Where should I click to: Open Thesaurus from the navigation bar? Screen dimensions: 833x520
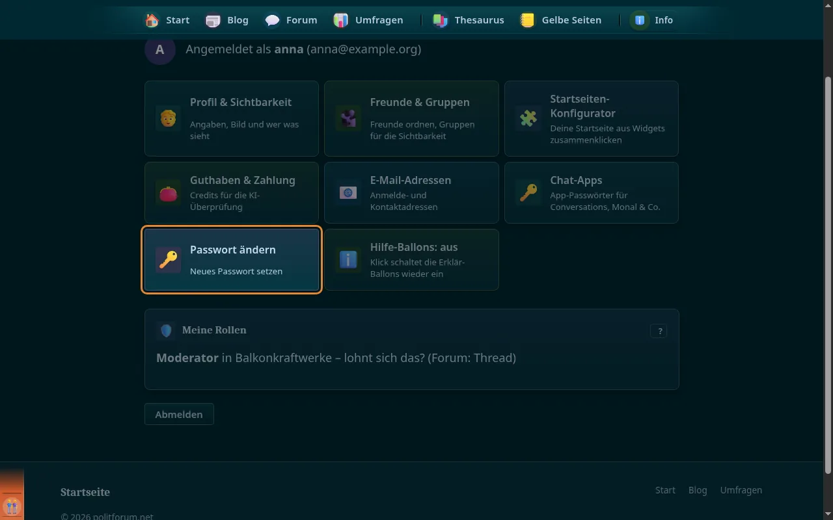(469, 20)
